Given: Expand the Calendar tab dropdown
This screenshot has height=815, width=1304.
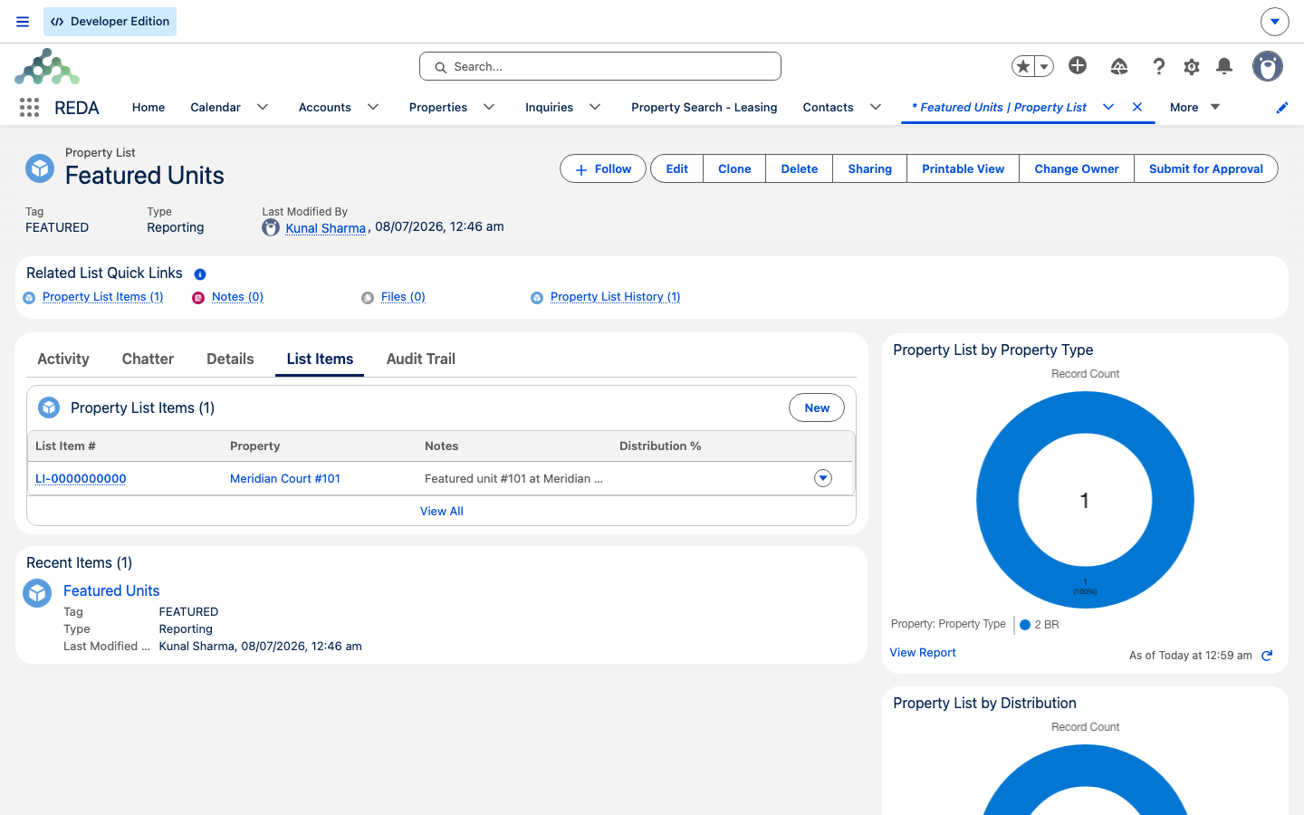Looking at the screenshot, I should click(263, 107).
